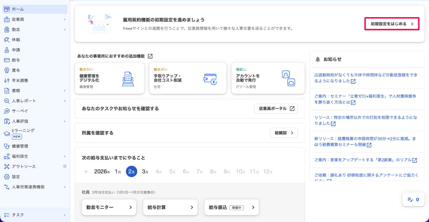Screen dimensions: 429x222
Task: Click the NEW badge under Eラーニング
Action: click(x=17, y=136)
